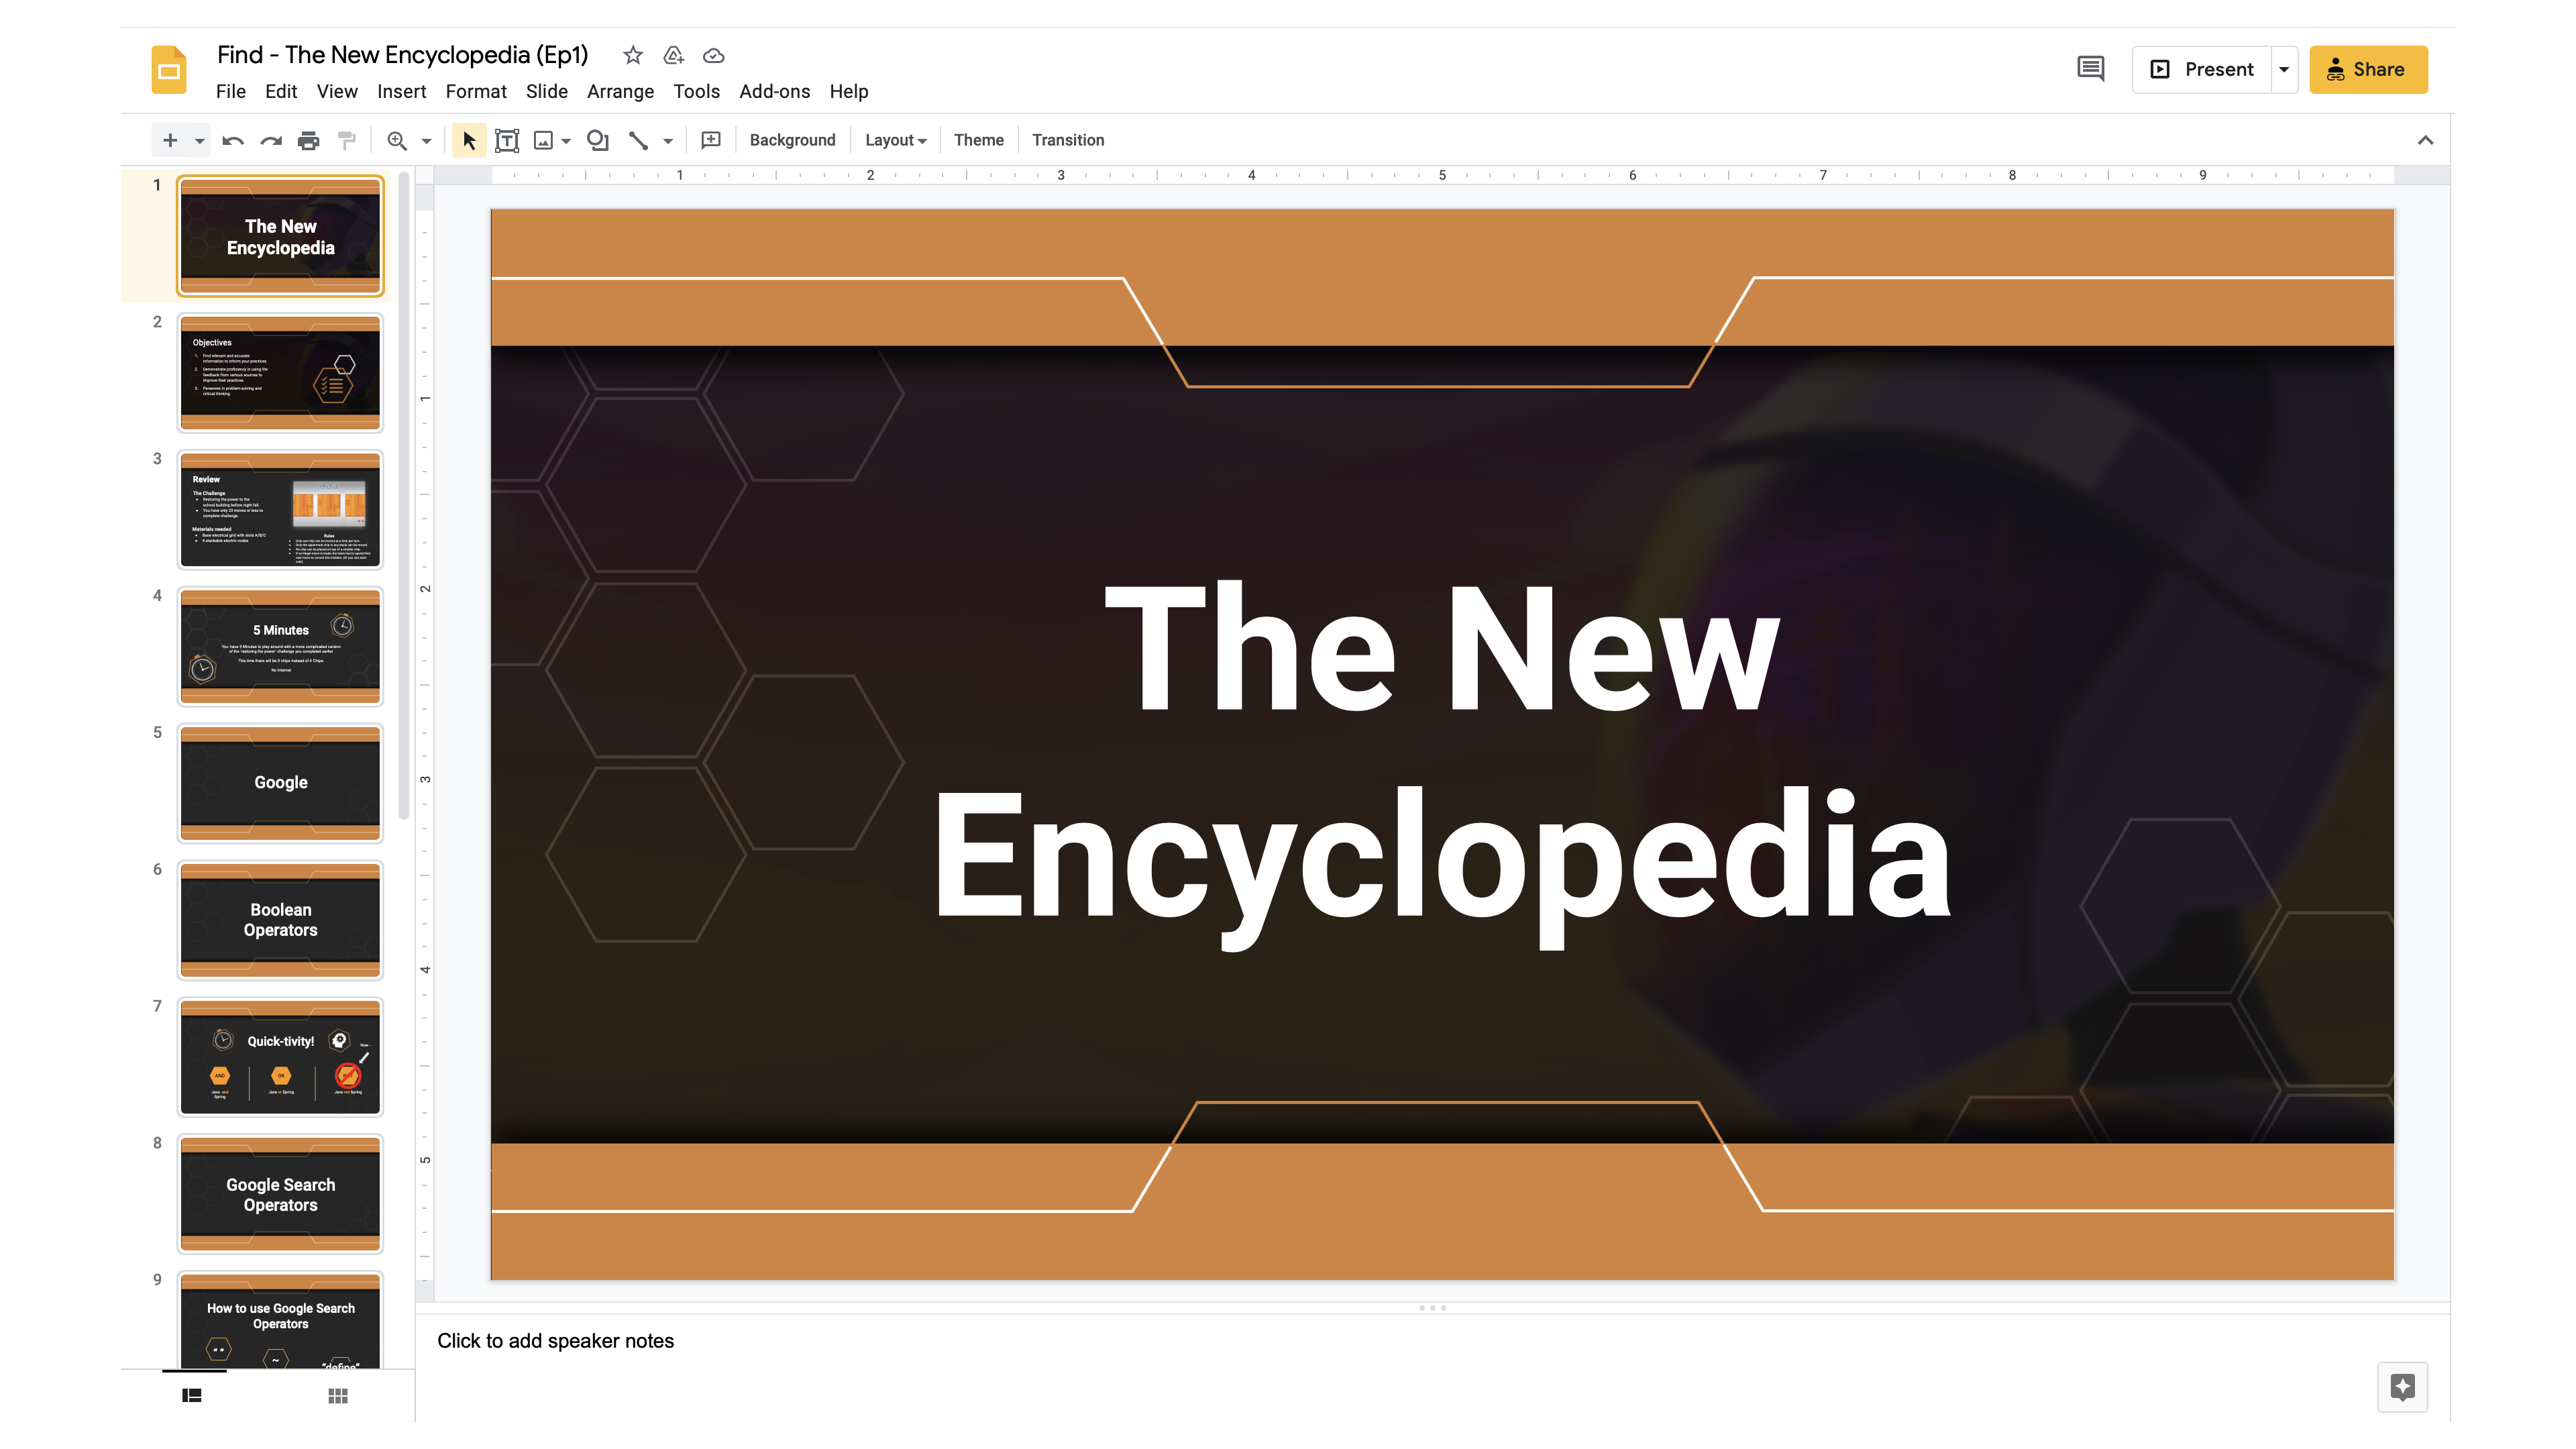
Task: Open the Slide menu
Action: pos(547,91)
